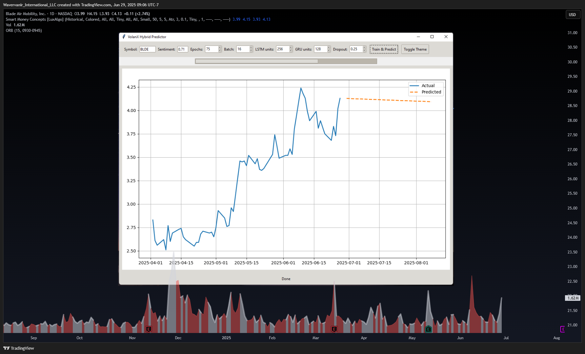Viewport: 585px width, 354px height.
Task: Click the Predicted legend entry
Action: point(426,92)
